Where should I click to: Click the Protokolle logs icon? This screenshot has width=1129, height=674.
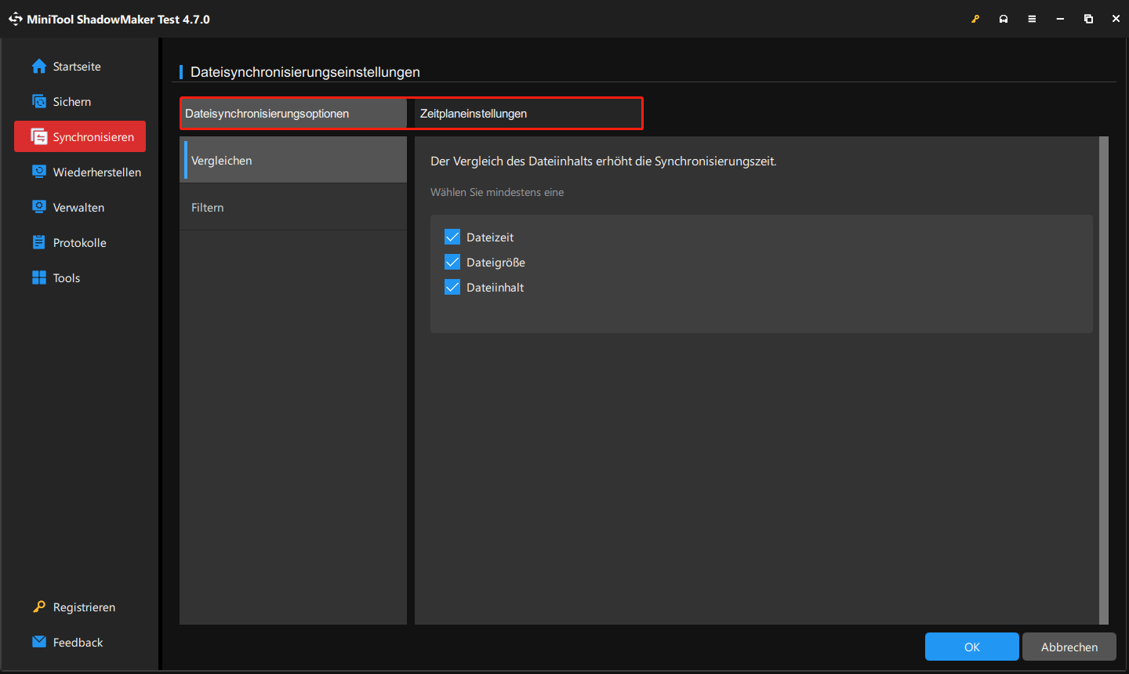pos(39,242)
